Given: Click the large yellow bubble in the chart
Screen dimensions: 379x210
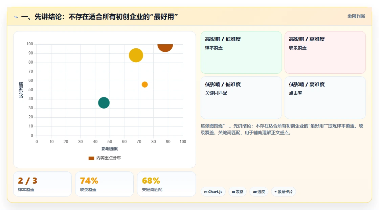Looking at the screenshot, I should pyautogui.click(x=136, y=55).
